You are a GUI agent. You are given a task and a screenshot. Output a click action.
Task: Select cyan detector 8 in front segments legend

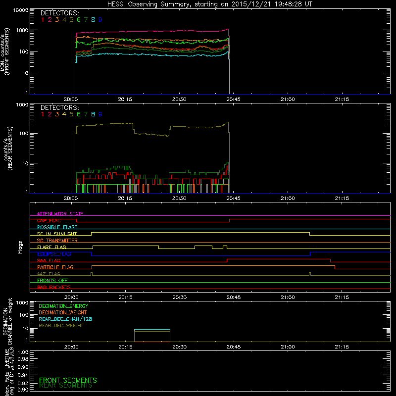coord(93,20)
